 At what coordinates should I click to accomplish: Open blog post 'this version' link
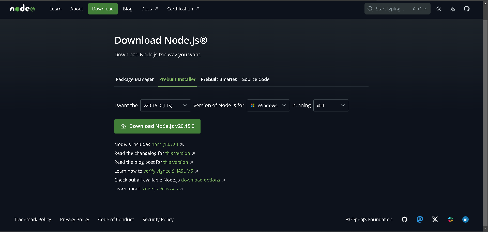(x=175, y=162)
